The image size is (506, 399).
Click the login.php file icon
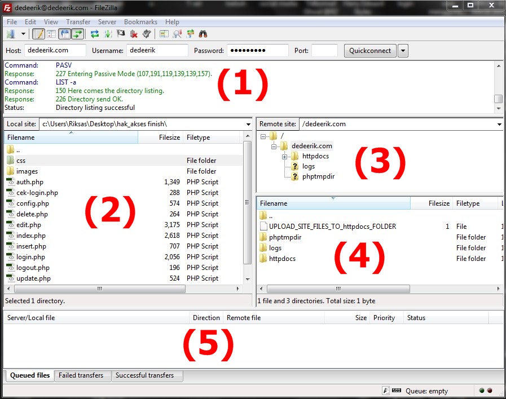click(11, 256)
